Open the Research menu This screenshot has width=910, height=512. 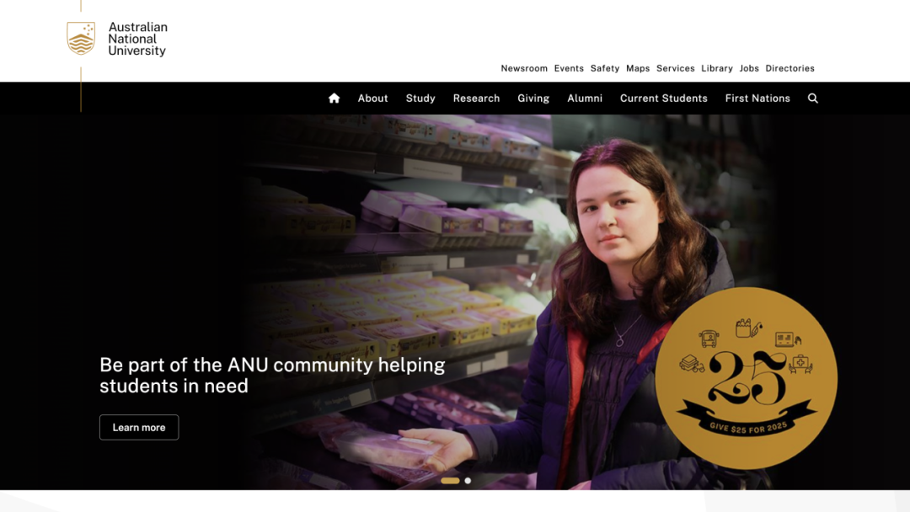point(476,99)
